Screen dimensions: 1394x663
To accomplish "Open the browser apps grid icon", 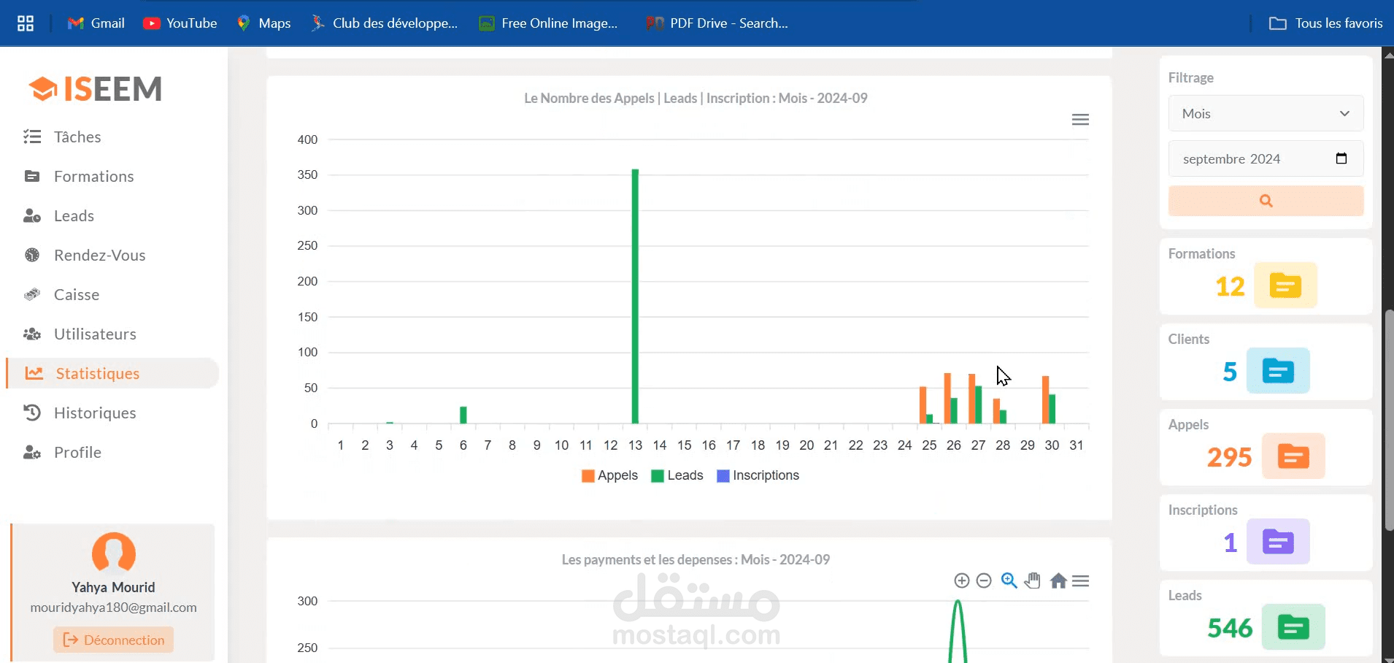I will (x=26, y=23).
